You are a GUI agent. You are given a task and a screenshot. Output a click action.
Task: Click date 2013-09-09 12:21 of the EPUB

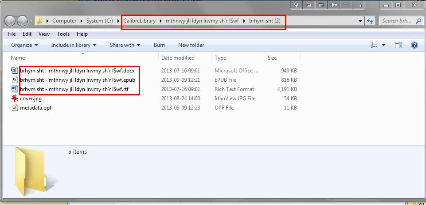pos(181,80)
